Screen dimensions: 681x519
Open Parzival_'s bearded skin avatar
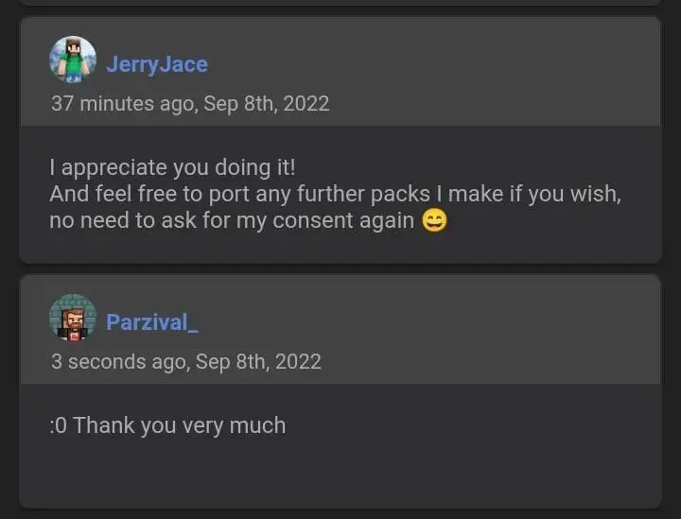pos(73,318)
